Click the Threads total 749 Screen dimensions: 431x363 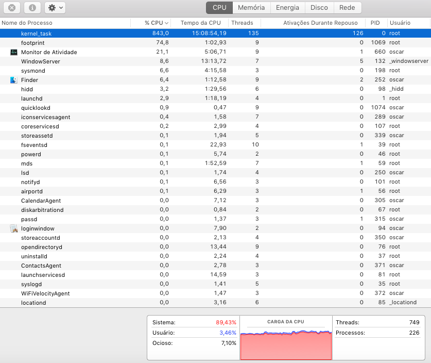pos(414,322)
